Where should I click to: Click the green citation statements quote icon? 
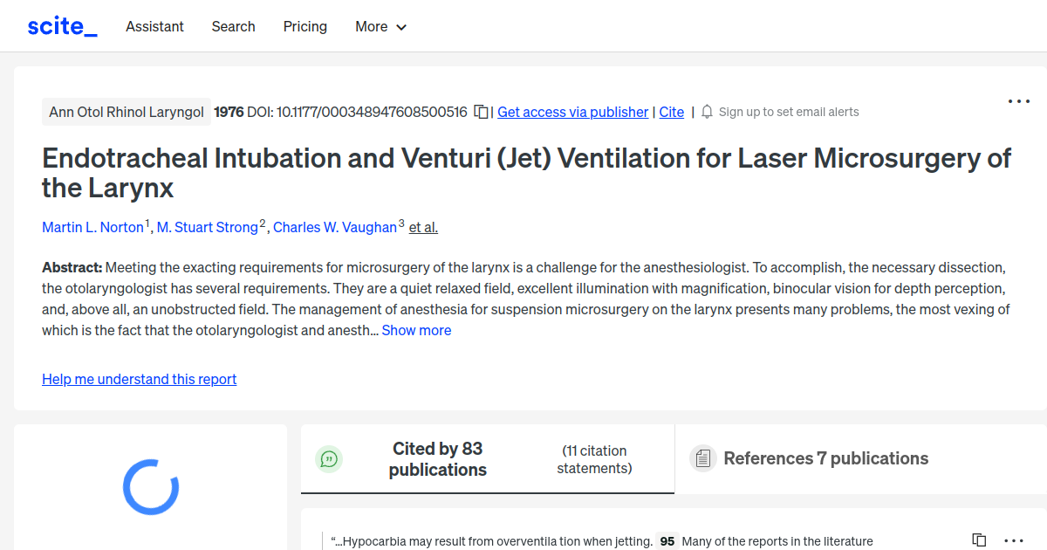click(329, 458)
